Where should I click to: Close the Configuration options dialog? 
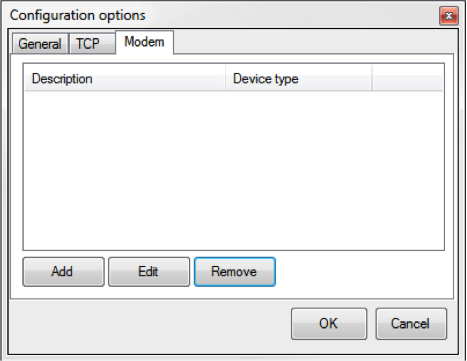pos(449,16)
